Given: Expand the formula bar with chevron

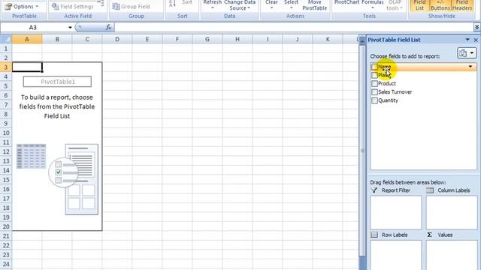Looking at the screenshot, I should pyautogui.click(x=476, y=28).
